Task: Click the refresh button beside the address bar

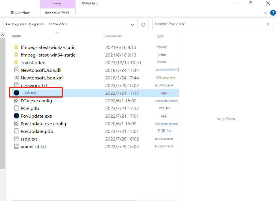Action: tap(143, 24)
